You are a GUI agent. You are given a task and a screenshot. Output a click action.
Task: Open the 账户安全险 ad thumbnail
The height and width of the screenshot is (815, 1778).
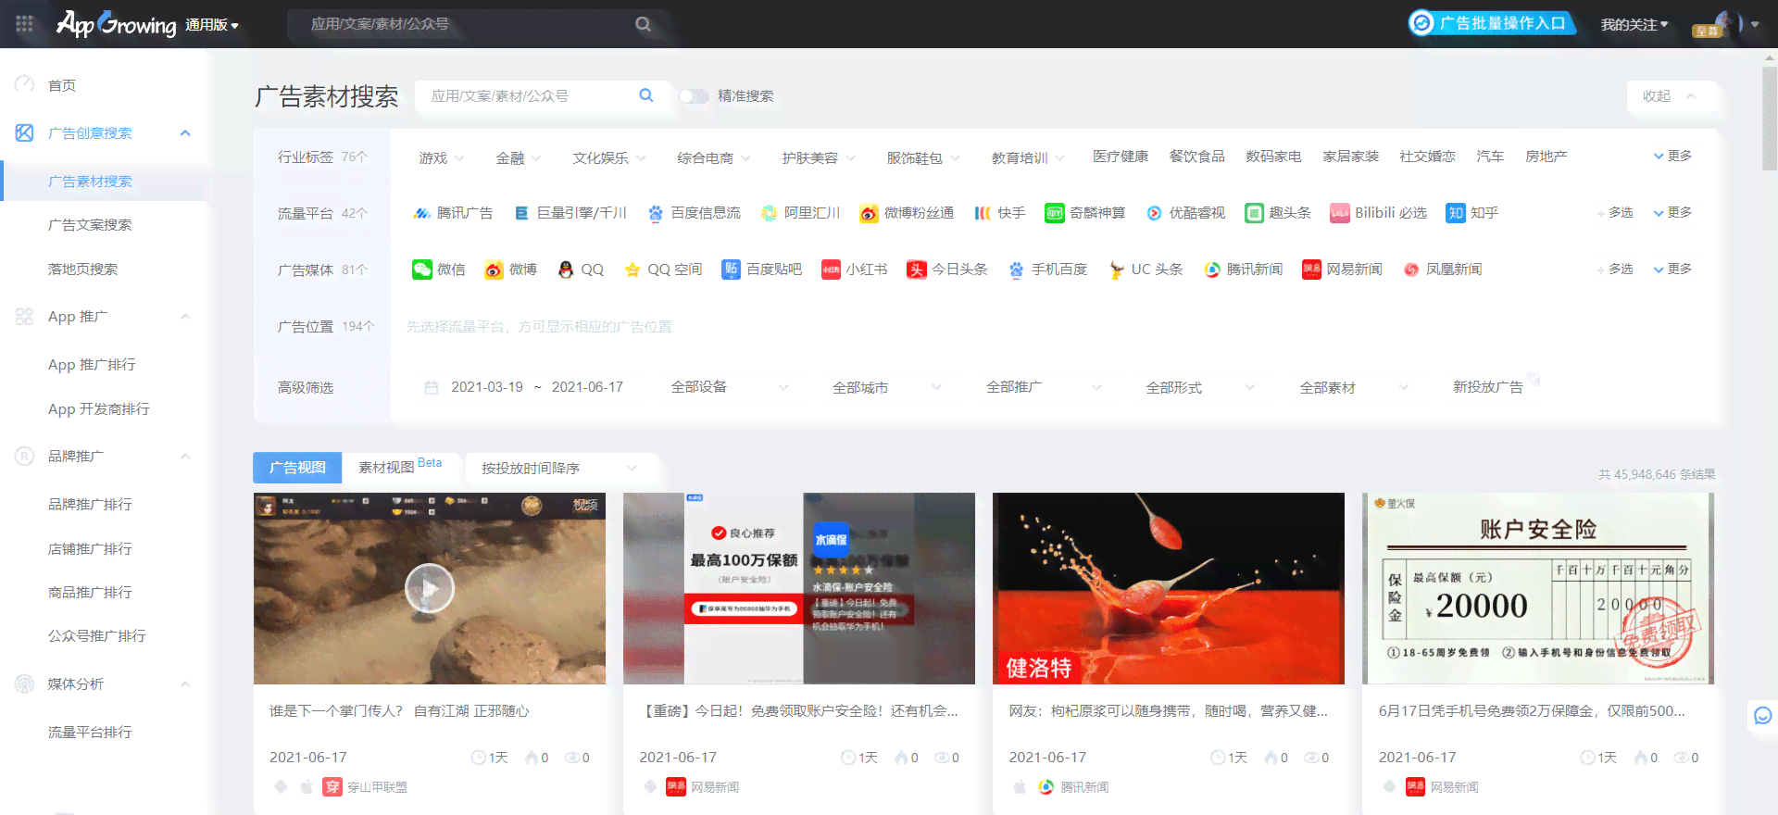pos(1538,588)
